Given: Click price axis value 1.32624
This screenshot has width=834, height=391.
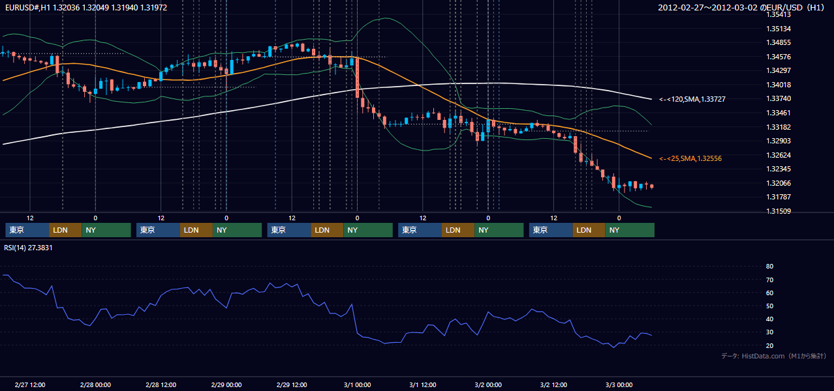Looking at the screenshot, I should [x=779, y=155].
